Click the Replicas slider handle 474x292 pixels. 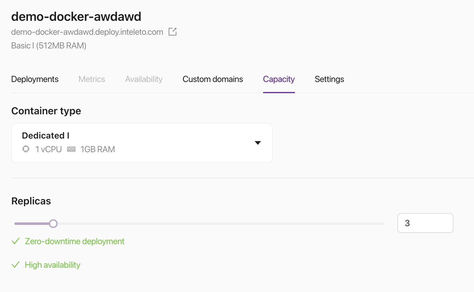tap(53, 224)
